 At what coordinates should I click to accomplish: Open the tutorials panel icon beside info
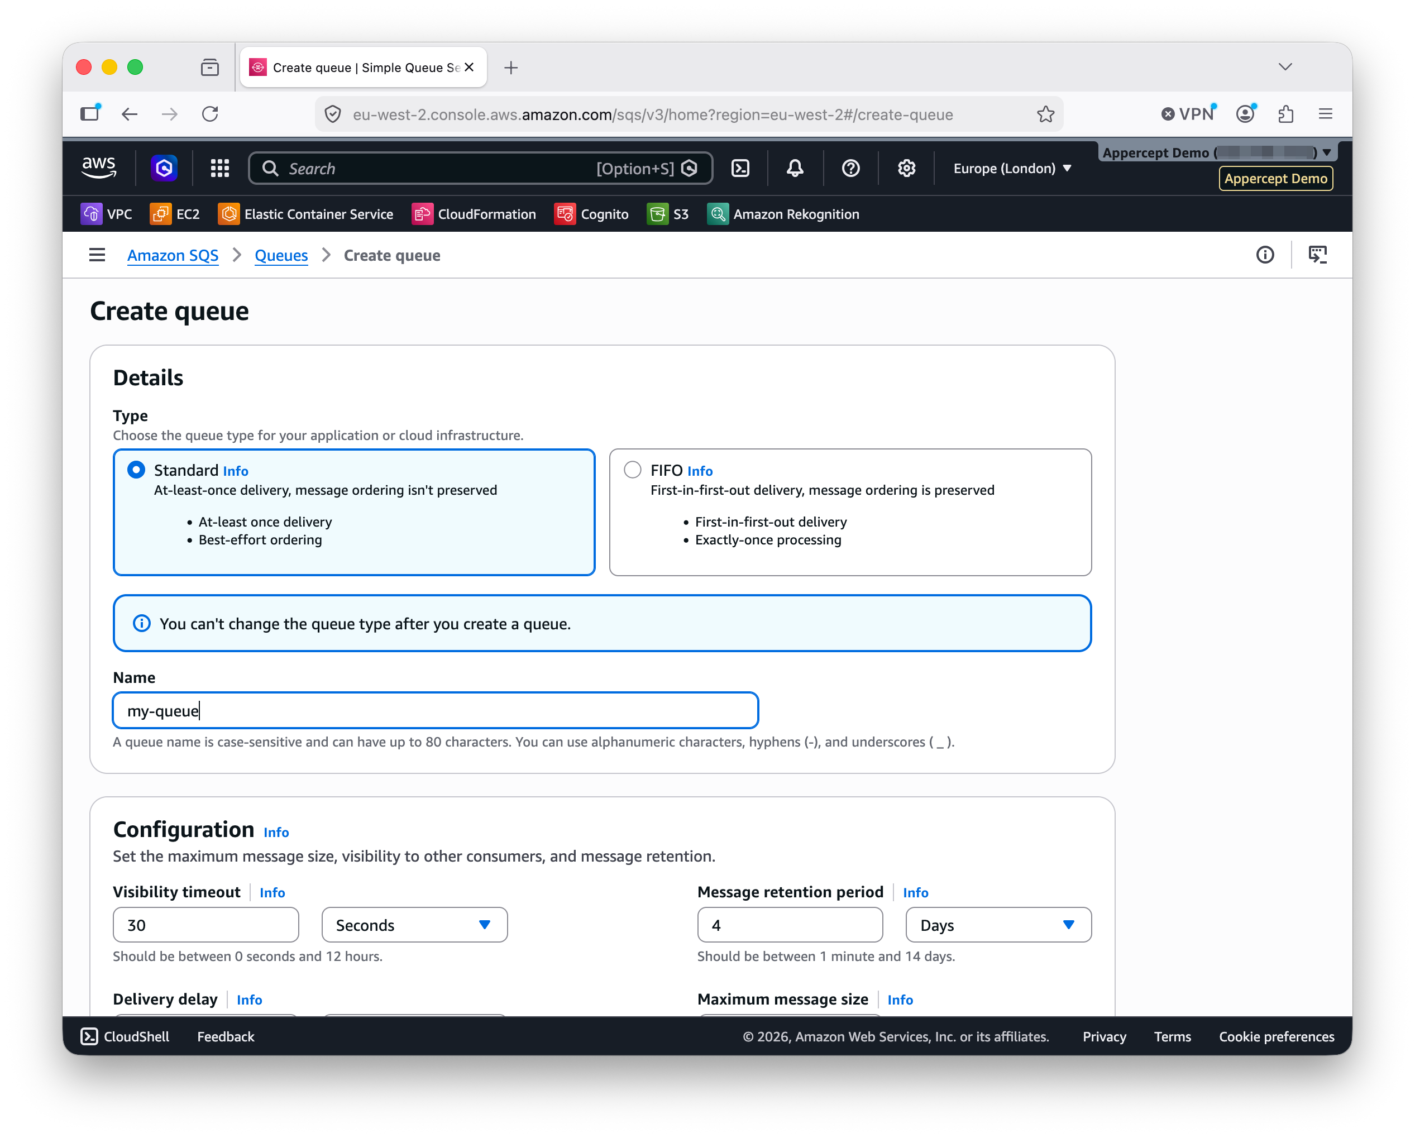1317,255
